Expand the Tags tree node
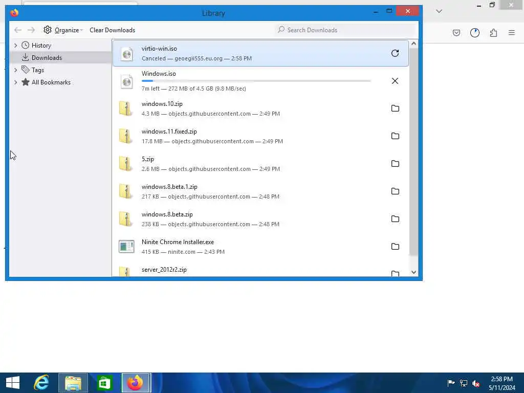 [15, 70]
